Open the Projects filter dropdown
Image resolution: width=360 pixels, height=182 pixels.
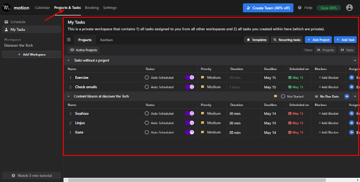tap(325, 50)
